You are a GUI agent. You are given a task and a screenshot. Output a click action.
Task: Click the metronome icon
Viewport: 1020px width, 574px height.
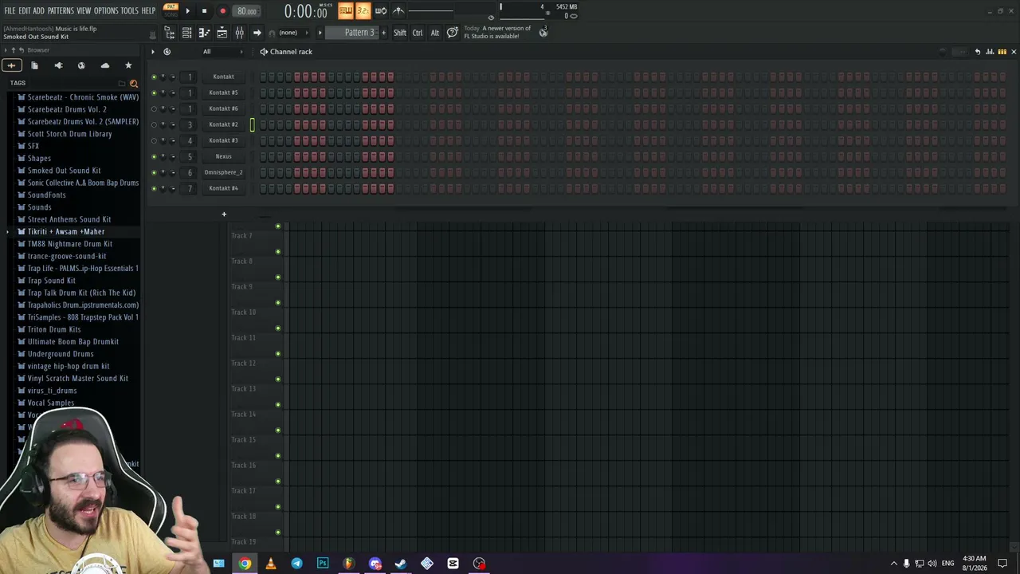tap(398, 11)
